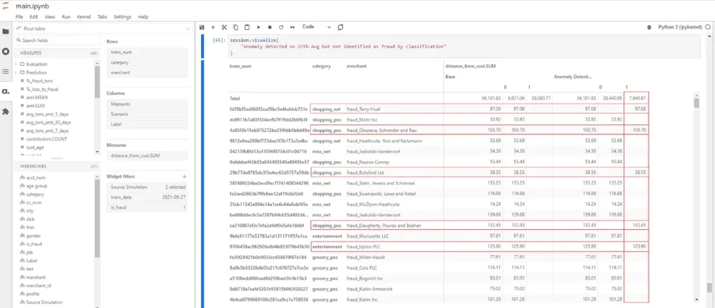The image size is (715, 308).
Task: Open the atoti editor sidebar icon
Action: click(x=6, y=91)
